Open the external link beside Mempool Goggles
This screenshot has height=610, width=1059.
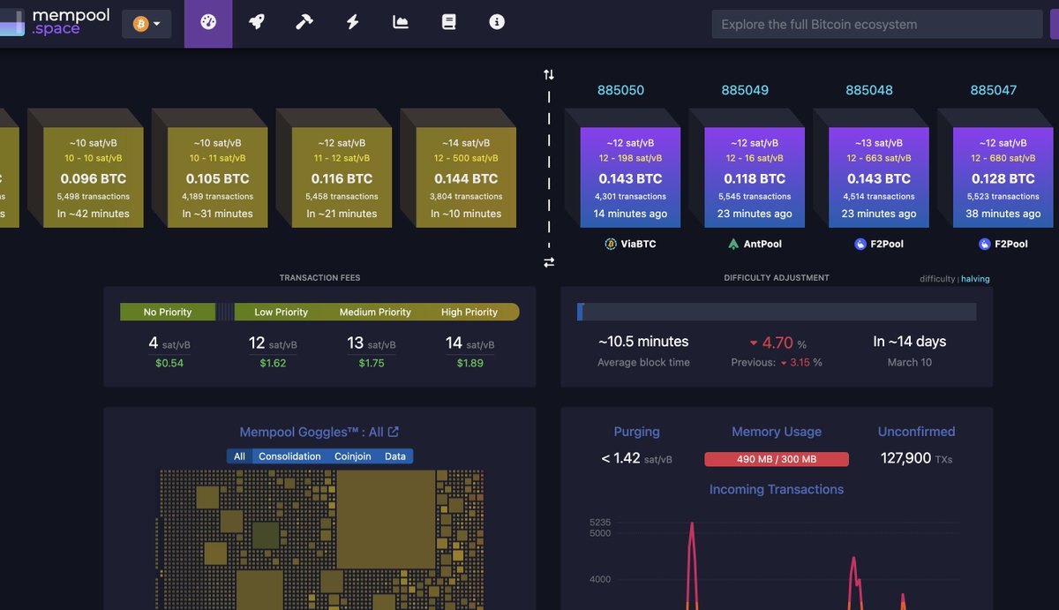391,432
